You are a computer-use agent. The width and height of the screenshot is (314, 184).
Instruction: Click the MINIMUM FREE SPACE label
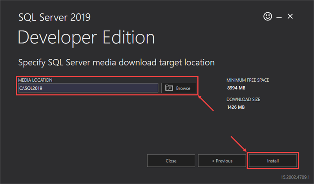[248, 80]
